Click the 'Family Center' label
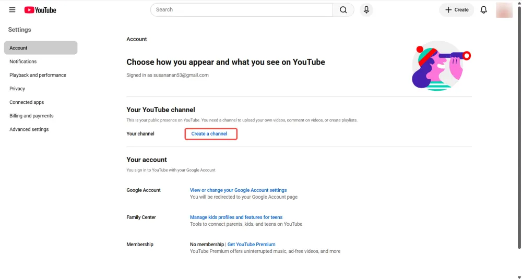The width and height of the screenshot is (522, 280). coord(141,217)
